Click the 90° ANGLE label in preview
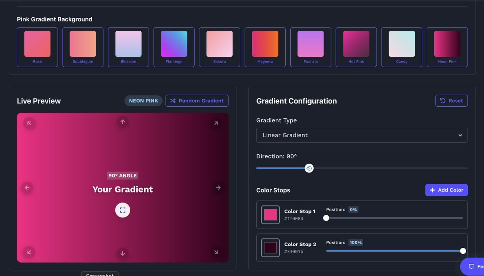 pyautogui.click(x=123, y=175)
